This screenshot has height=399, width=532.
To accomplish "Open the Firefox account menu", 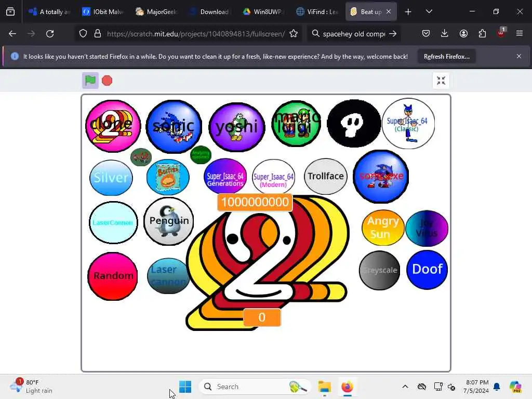I will 463,33.
